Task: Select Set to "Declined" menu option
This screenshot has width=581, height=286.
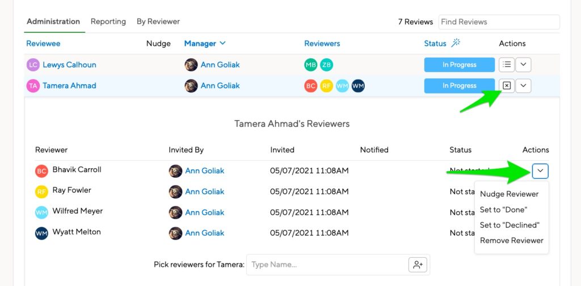Action: [510, 225]
